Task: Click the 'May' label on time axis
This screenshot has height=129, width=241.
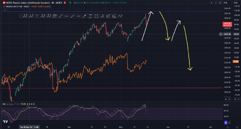Action: 121,127
